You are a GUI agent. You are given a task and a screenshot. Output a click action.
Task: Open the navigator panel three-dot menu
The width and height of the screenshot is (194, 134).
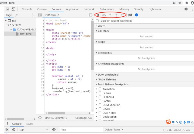[x=33, y=15]
